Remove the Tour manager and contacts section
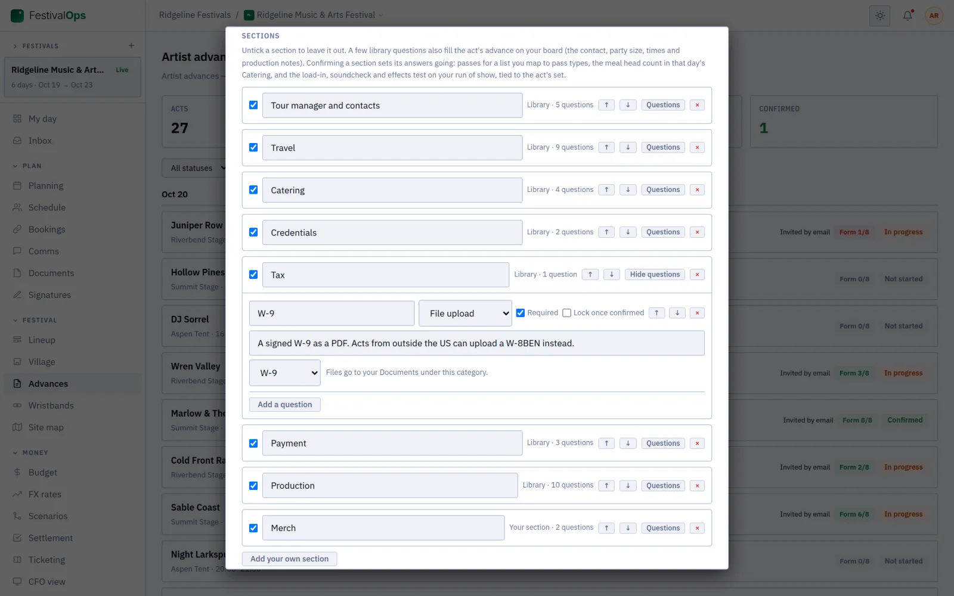954x596 pixels. [697, 105]
